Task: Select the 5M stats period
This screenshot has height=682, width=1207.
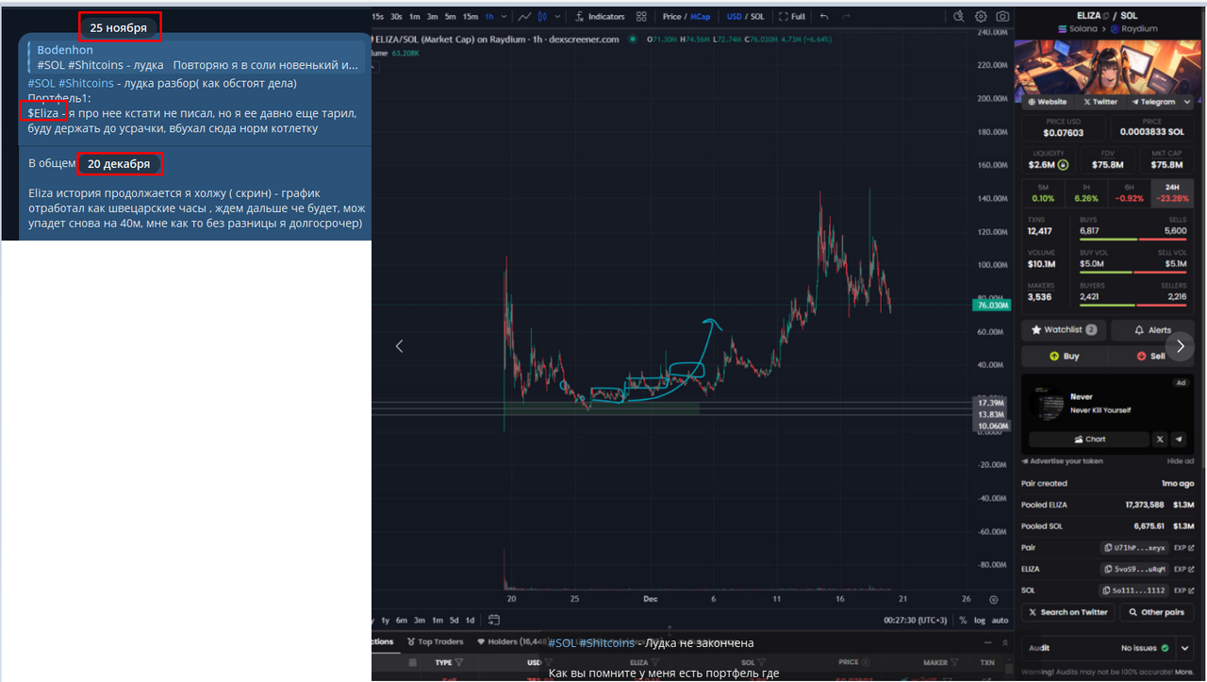Action: click(1043, 192)
